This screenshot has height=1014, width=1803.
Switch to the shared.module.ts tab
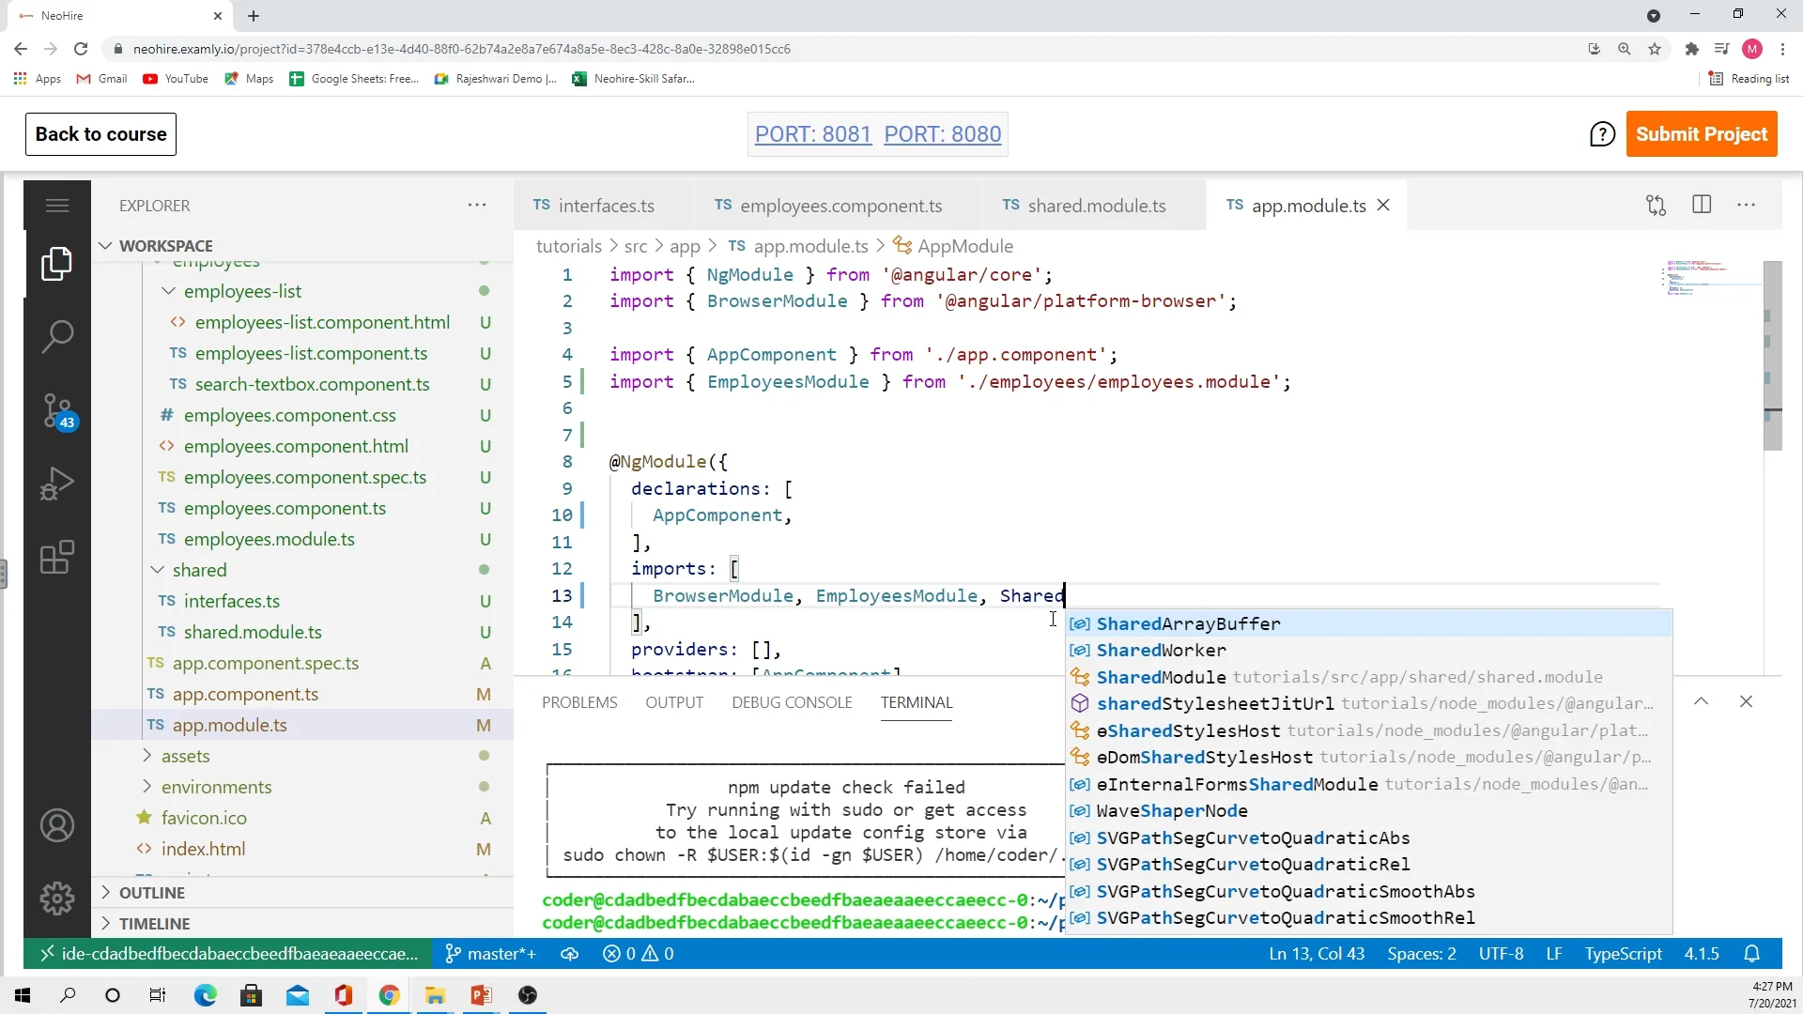pyautogui.click(x=1095, y=206)
